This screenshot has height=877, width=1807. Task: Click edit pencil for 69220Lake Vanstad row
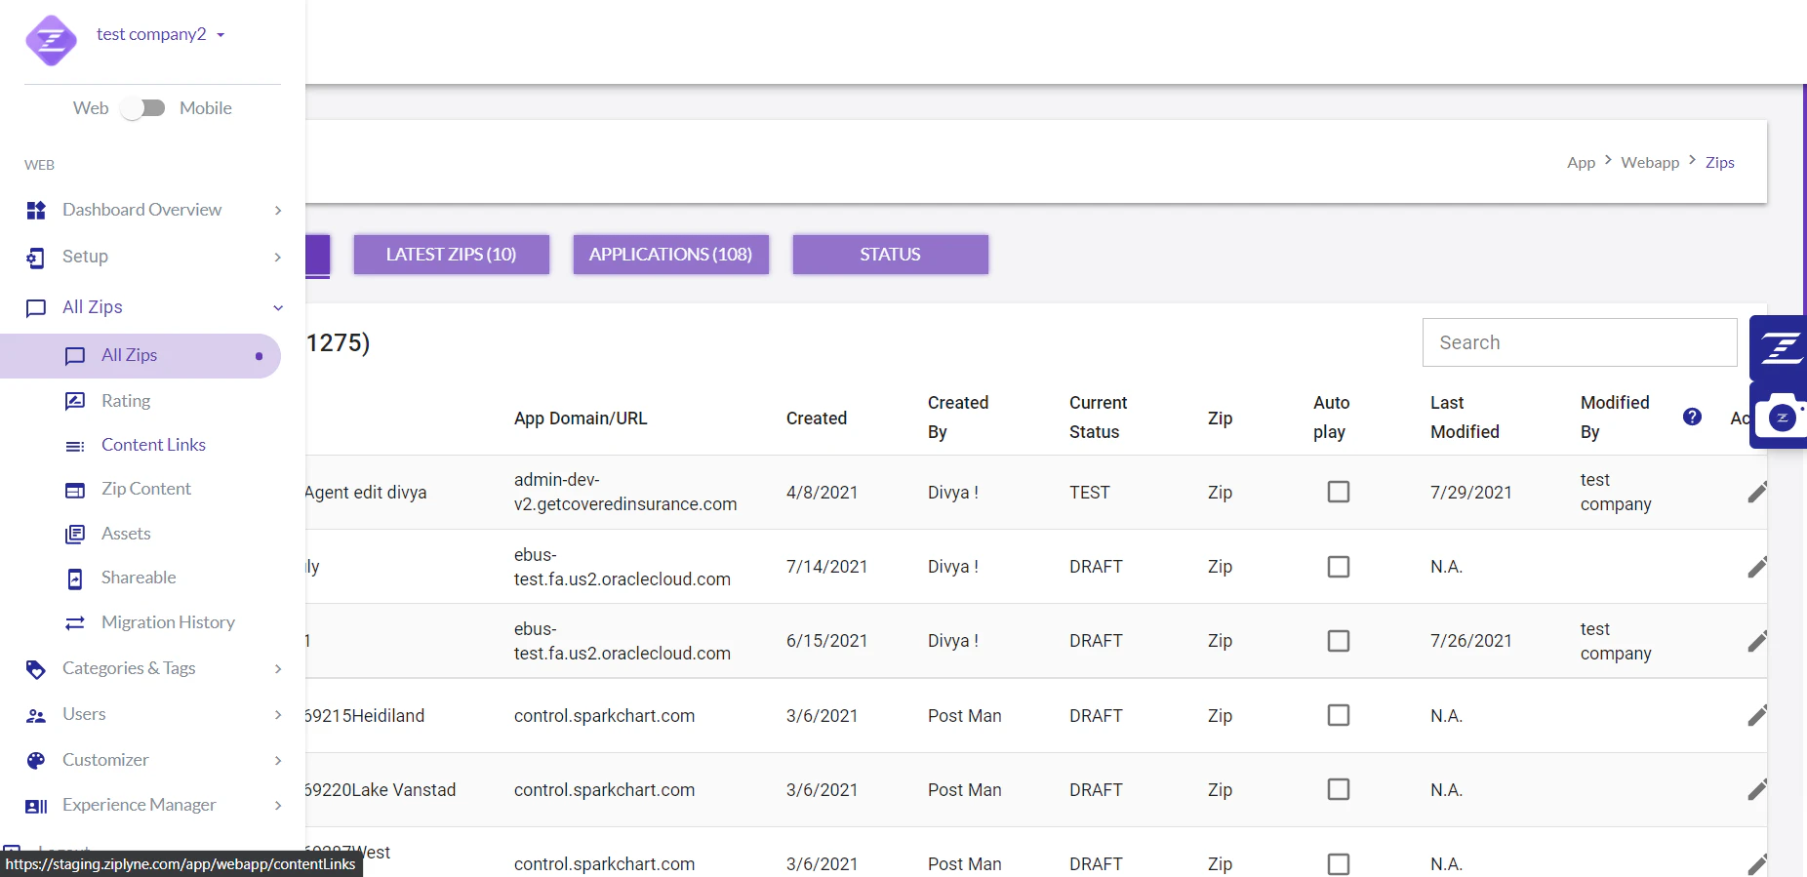(x=1757, y=789)
